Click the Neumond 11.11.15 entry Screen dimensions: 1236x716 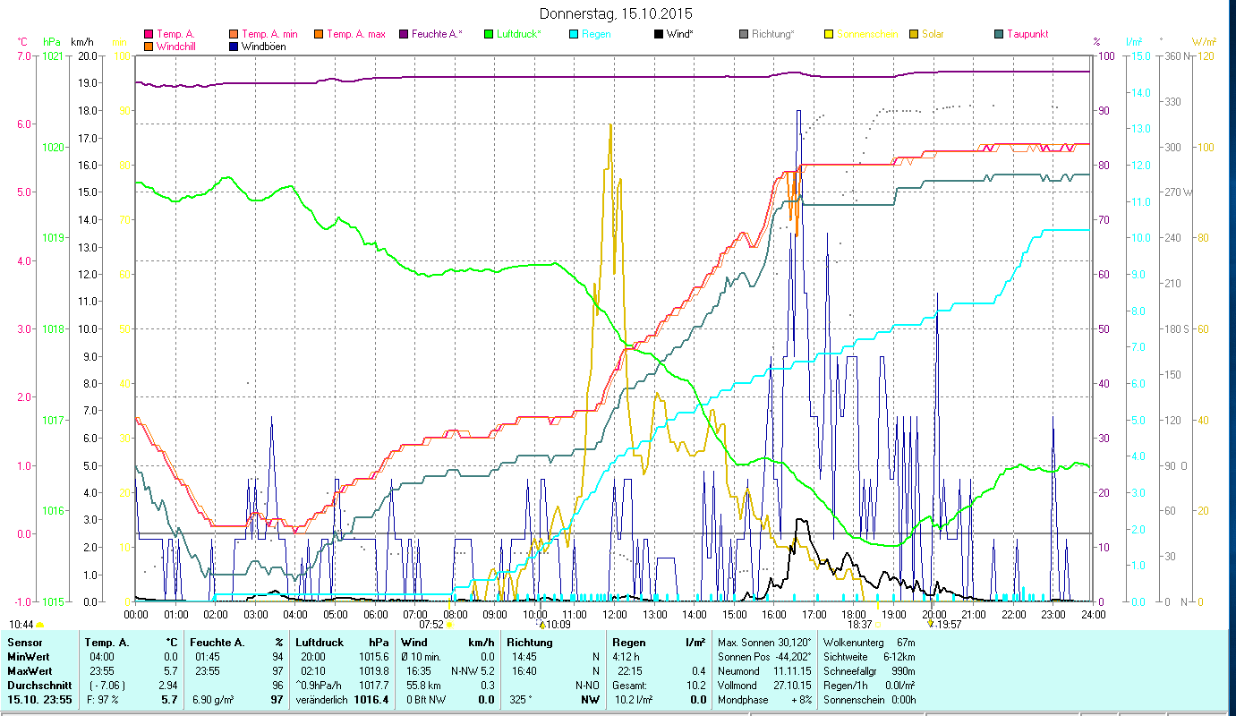tap(765, 671)
